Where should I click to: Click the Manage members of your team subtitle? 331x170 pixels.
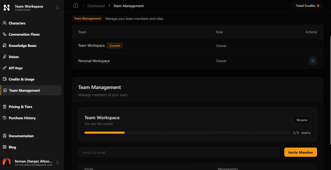pos(103,95)
